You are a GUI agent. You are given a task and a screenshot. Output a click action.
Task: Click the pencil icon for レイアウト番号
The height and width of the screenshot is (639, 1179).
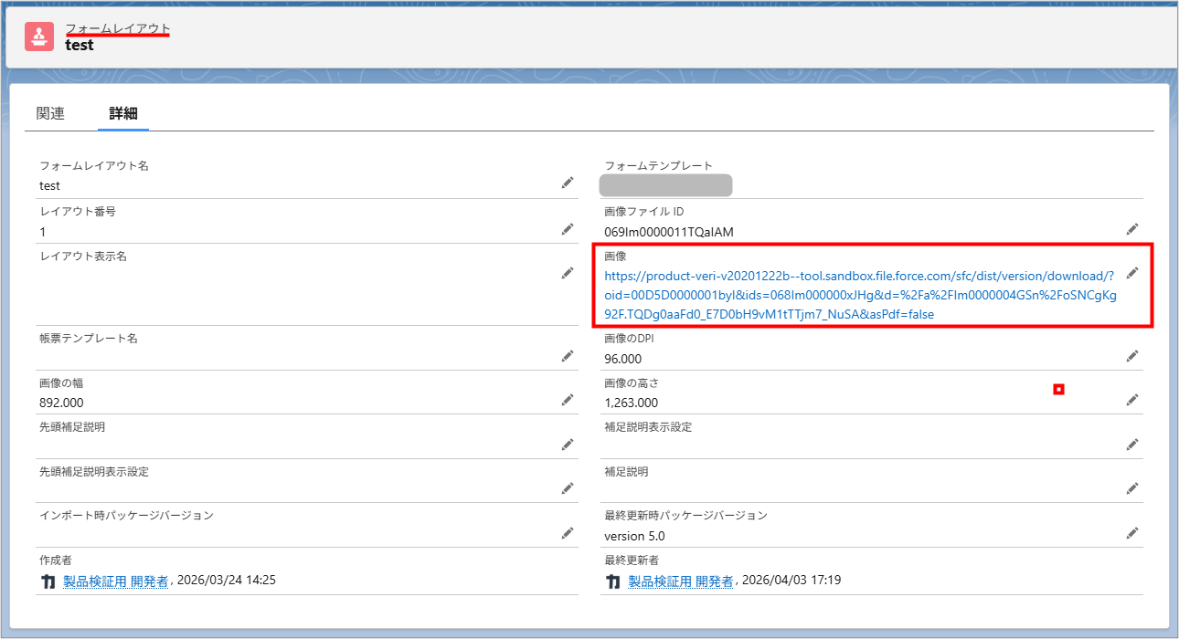tap(568, 228)
